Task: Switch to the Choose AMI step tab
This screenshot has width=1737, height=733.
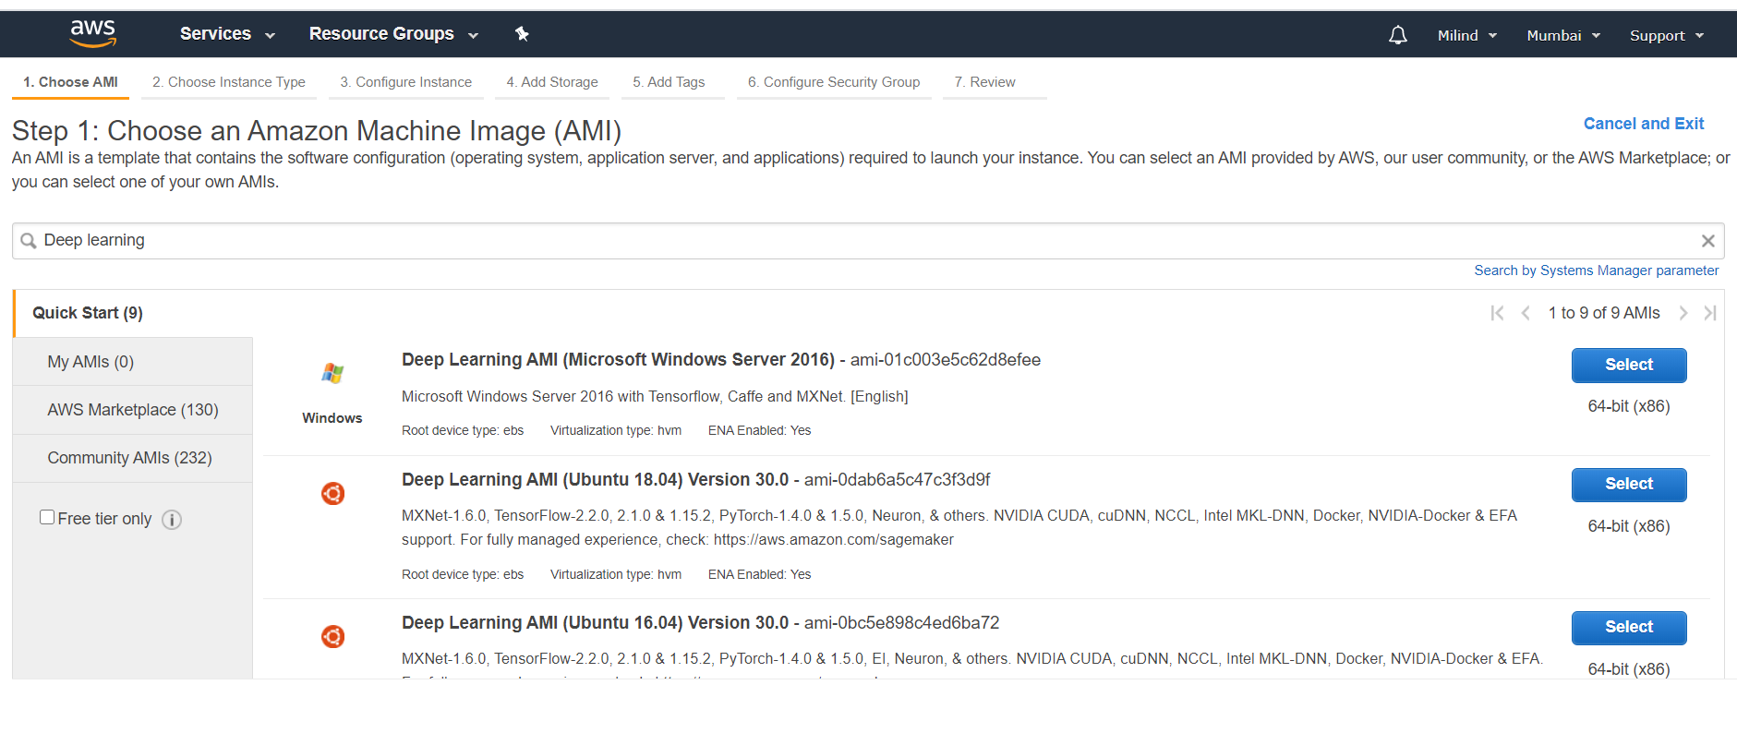Action: [71, 82]
